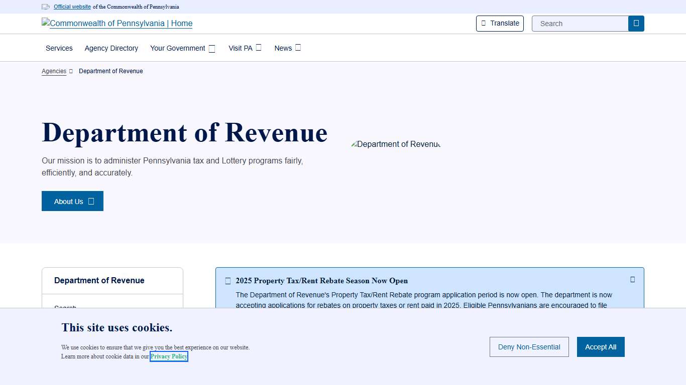Image resolution: width=686 pixels, height=385 pixels.
Task: Click the arrow icon inside About Us button
Action: pyautogui.click(x=90, y=201)
